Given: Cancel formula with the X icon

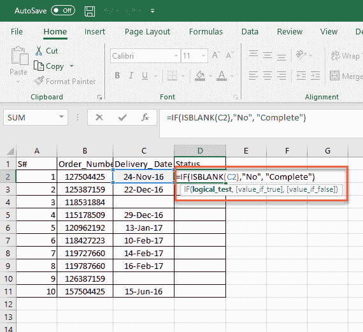Looking at the screenshot, I should coord(99,117).
